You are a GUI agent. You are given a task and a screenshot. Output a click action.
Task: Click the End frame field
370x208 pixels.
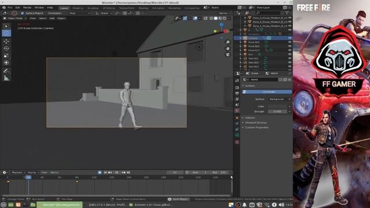[x=220, y=173]
